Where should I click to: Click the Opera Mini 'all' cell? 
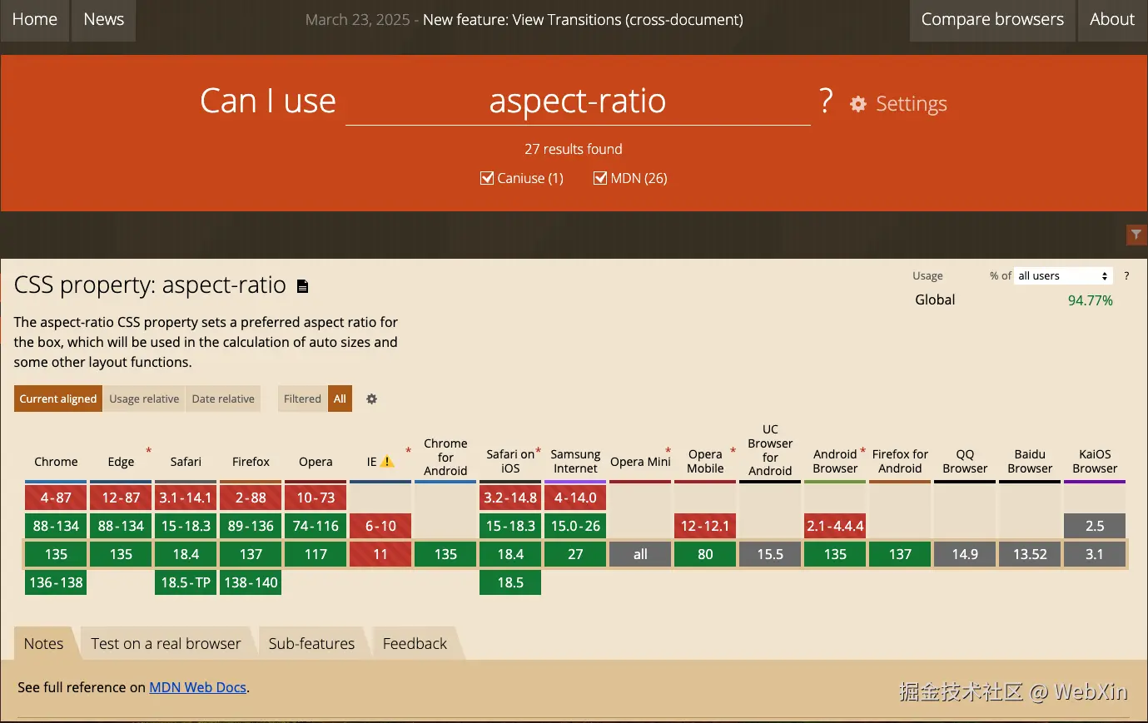tap(640, 554)
